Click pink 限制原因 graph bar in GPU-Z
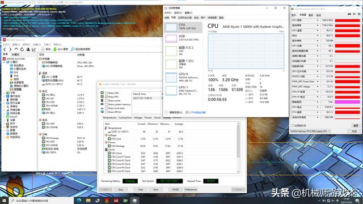This screenshot has width=363, height=204. point(348,102)
